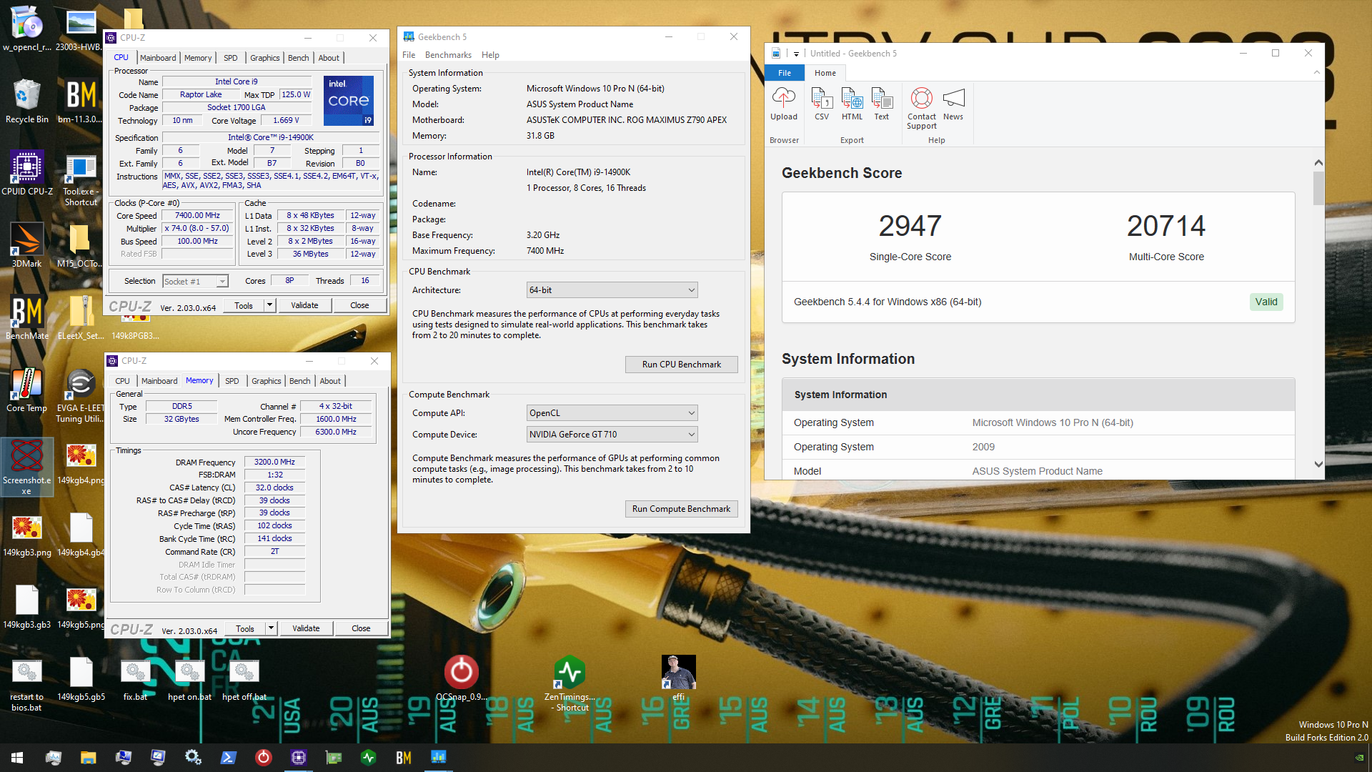Viewport: 1372px width, 772px height.
Task: Open EVGA E-LEET Tuning Utility icon
Action: tap(80, 395)
